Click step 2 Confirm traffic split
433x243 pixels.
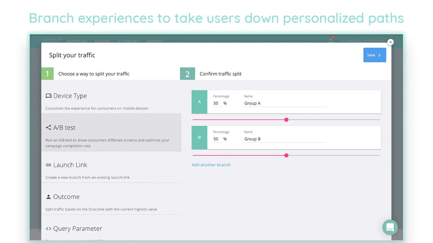tap(211, 74)
